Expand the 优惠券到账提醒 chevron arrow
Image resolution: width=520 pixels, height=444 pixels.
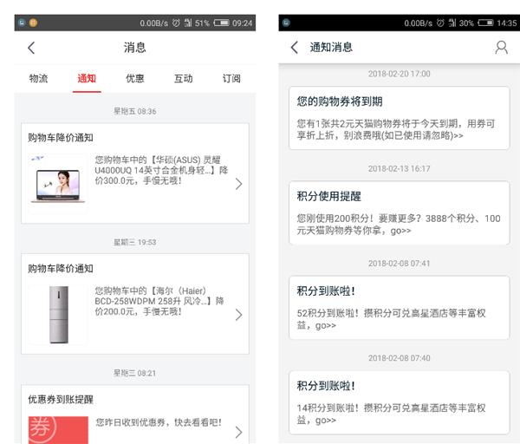pyautogui.click(x=238, y=431)
